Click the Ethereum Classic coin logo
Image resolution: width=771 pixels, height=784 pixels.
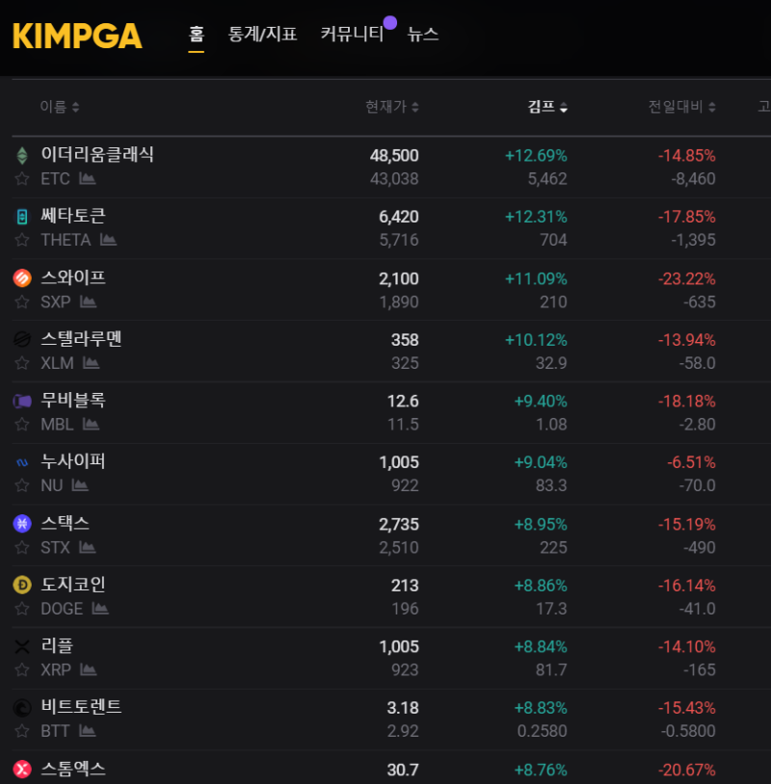click(22, 155)
